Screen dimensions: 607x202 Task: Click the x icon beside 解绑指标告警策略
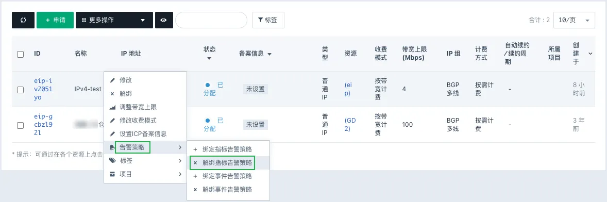tap(195, 163)
